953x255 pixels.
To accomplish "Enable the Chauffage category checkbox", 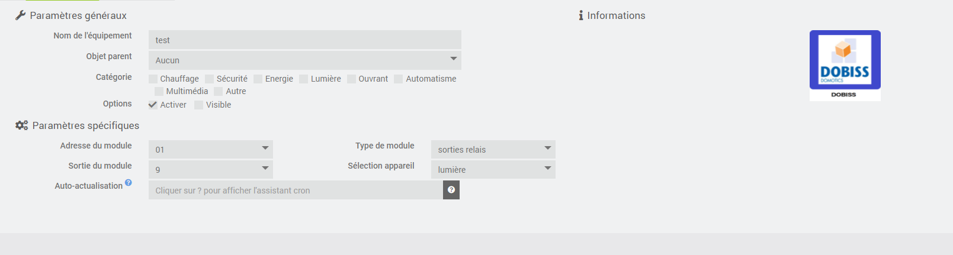I will pyautogui.click(x=153, y=79).
